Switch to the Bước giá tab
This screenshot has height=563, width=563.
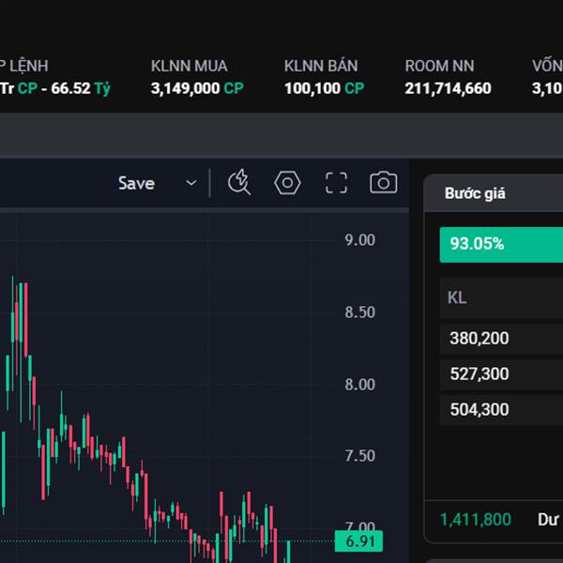[x=475, y=193]
